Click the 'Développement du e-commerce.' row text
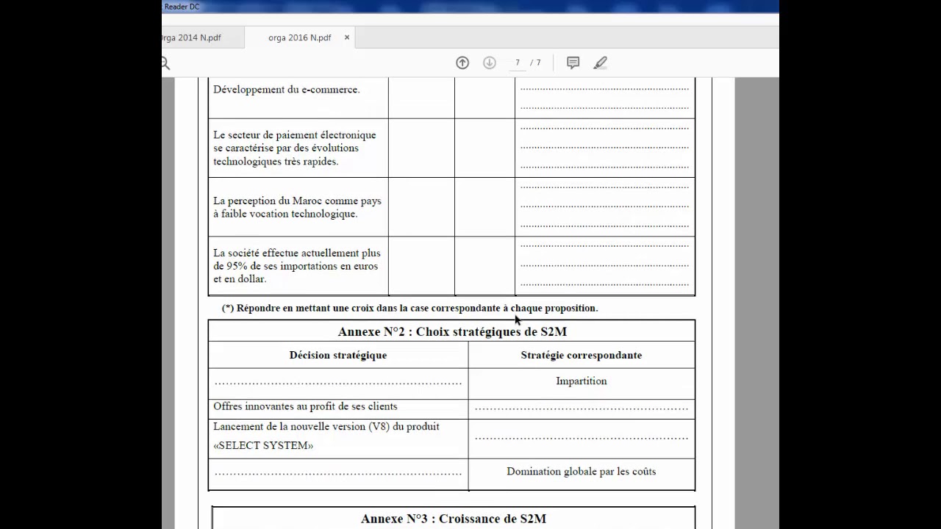941x529 pixels. coord(287,90)
